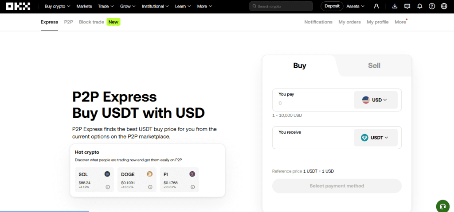Focus the Search crypto field

tap(281, 6)
